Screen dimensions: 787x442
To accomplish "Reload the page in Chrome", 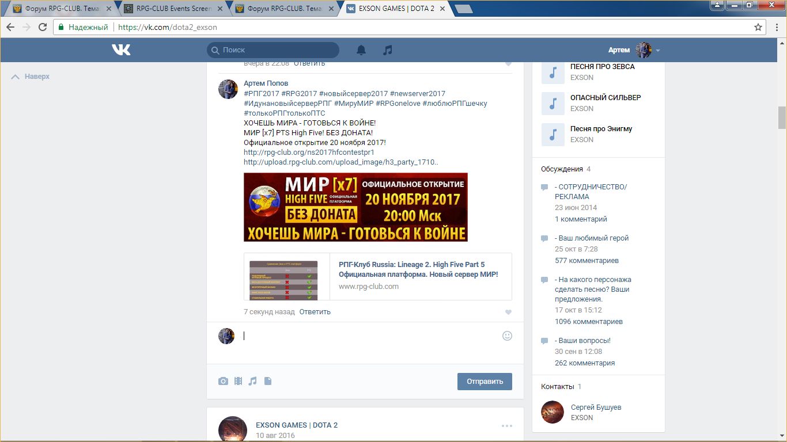I will tap(43, 27).
